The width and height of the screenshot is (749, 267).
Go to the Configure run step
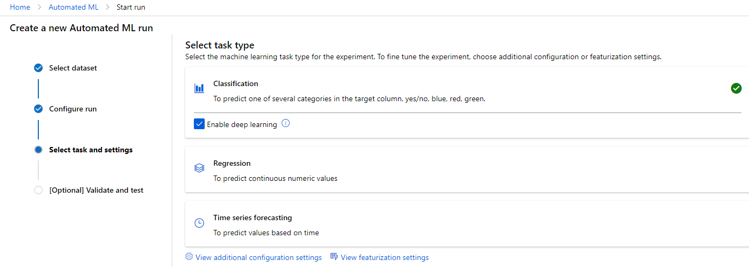(x=73, y=109)
